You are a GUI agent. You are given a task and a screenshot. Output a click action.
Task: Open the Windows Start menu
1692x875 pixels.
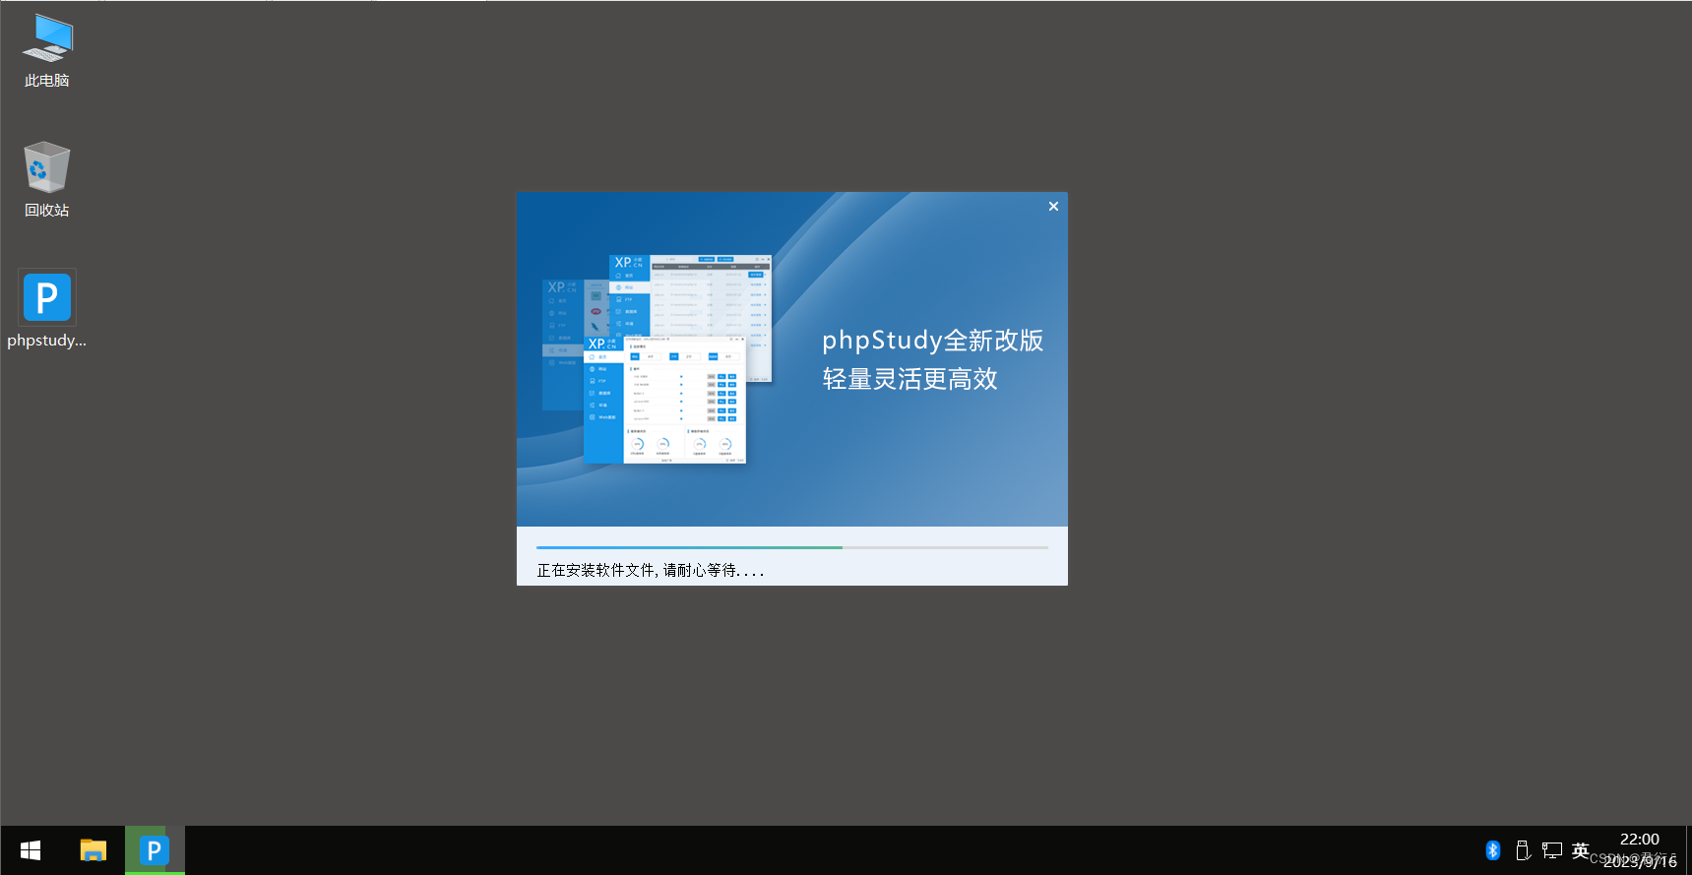coord(31,850)
